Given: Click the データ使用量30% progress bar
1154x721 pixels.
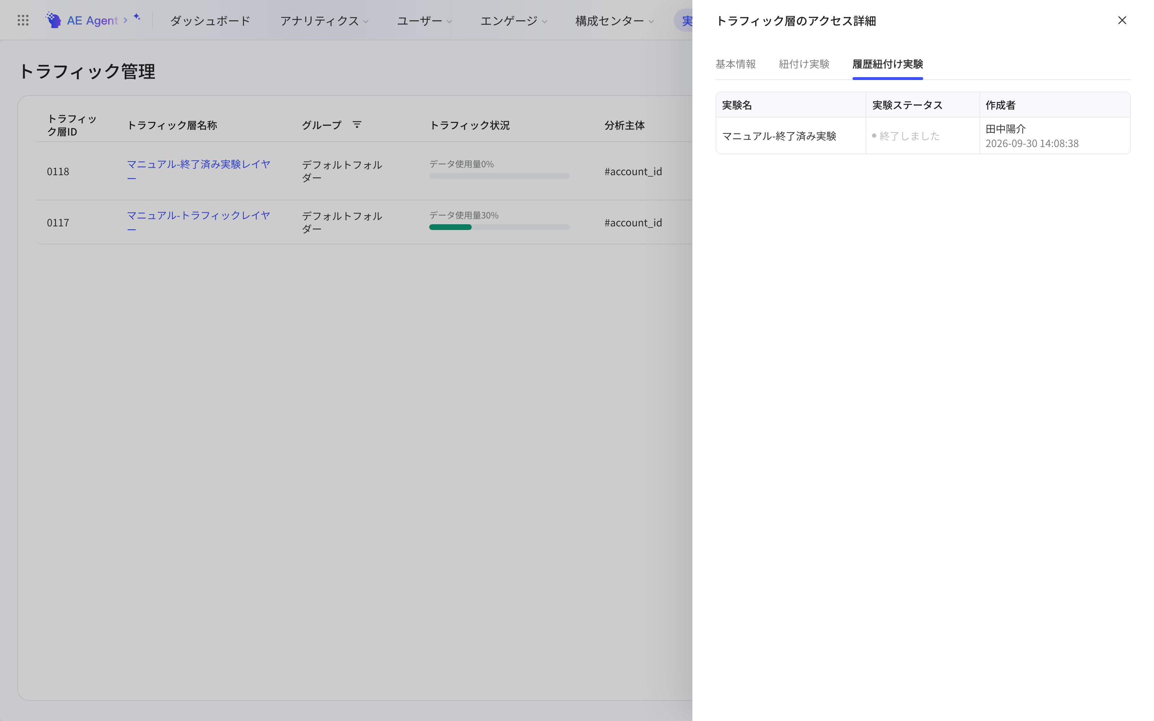Looking at the screenshot, I should point(499,227).
